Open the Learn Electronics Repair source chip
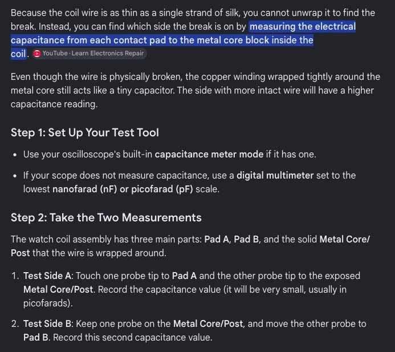Screen dimensions: 395x352 [89, 54]
